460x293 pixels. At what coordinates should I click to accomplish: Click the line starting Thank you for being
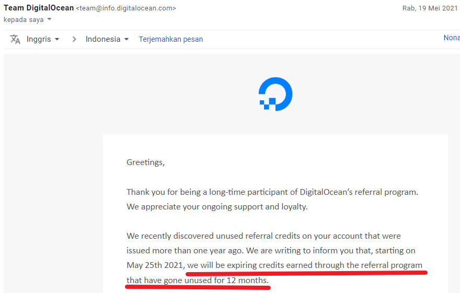coord(272,192)
